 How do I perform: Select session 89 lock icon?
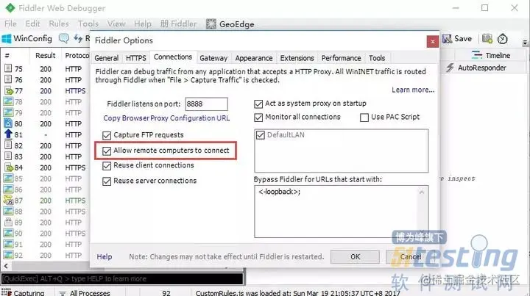(8, 222)
